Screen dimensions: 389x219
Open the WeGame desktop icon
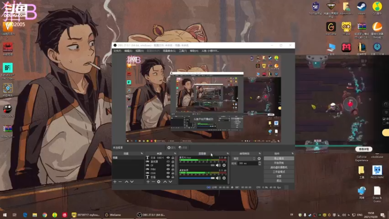(331, 29)
